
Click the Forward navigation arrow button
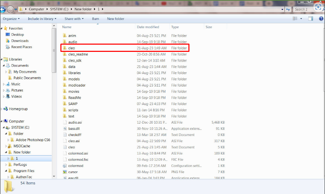[10, 9]
